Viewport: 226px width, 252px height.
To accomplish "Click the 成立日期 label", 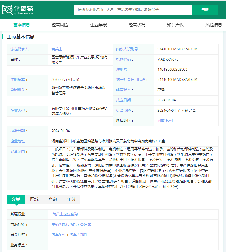I will 123,100.
